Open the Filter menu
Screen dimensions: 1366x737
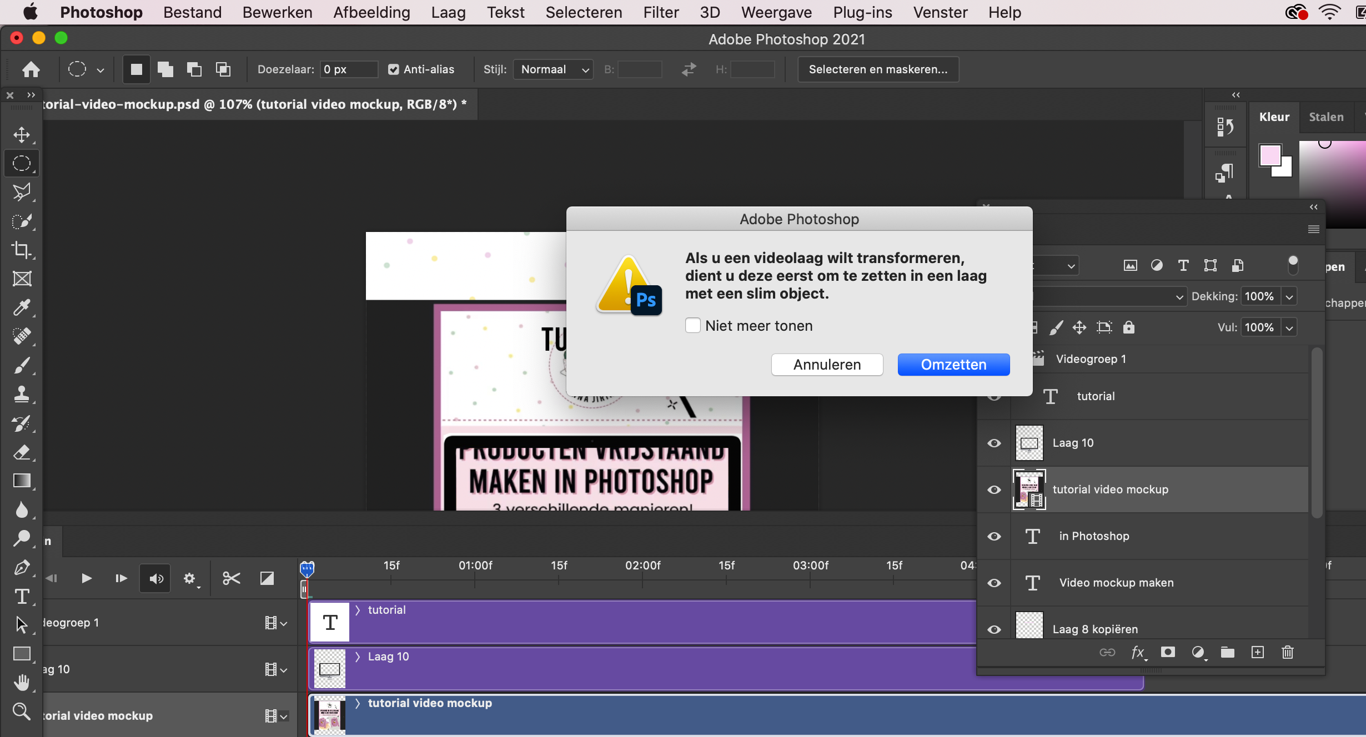(x=660, y=12)
